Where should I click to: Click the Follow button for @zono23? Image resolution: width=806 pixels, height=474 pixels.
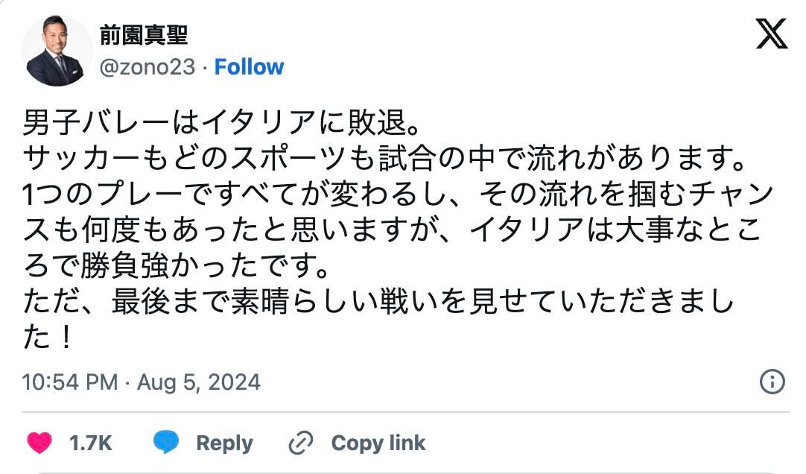249,67
